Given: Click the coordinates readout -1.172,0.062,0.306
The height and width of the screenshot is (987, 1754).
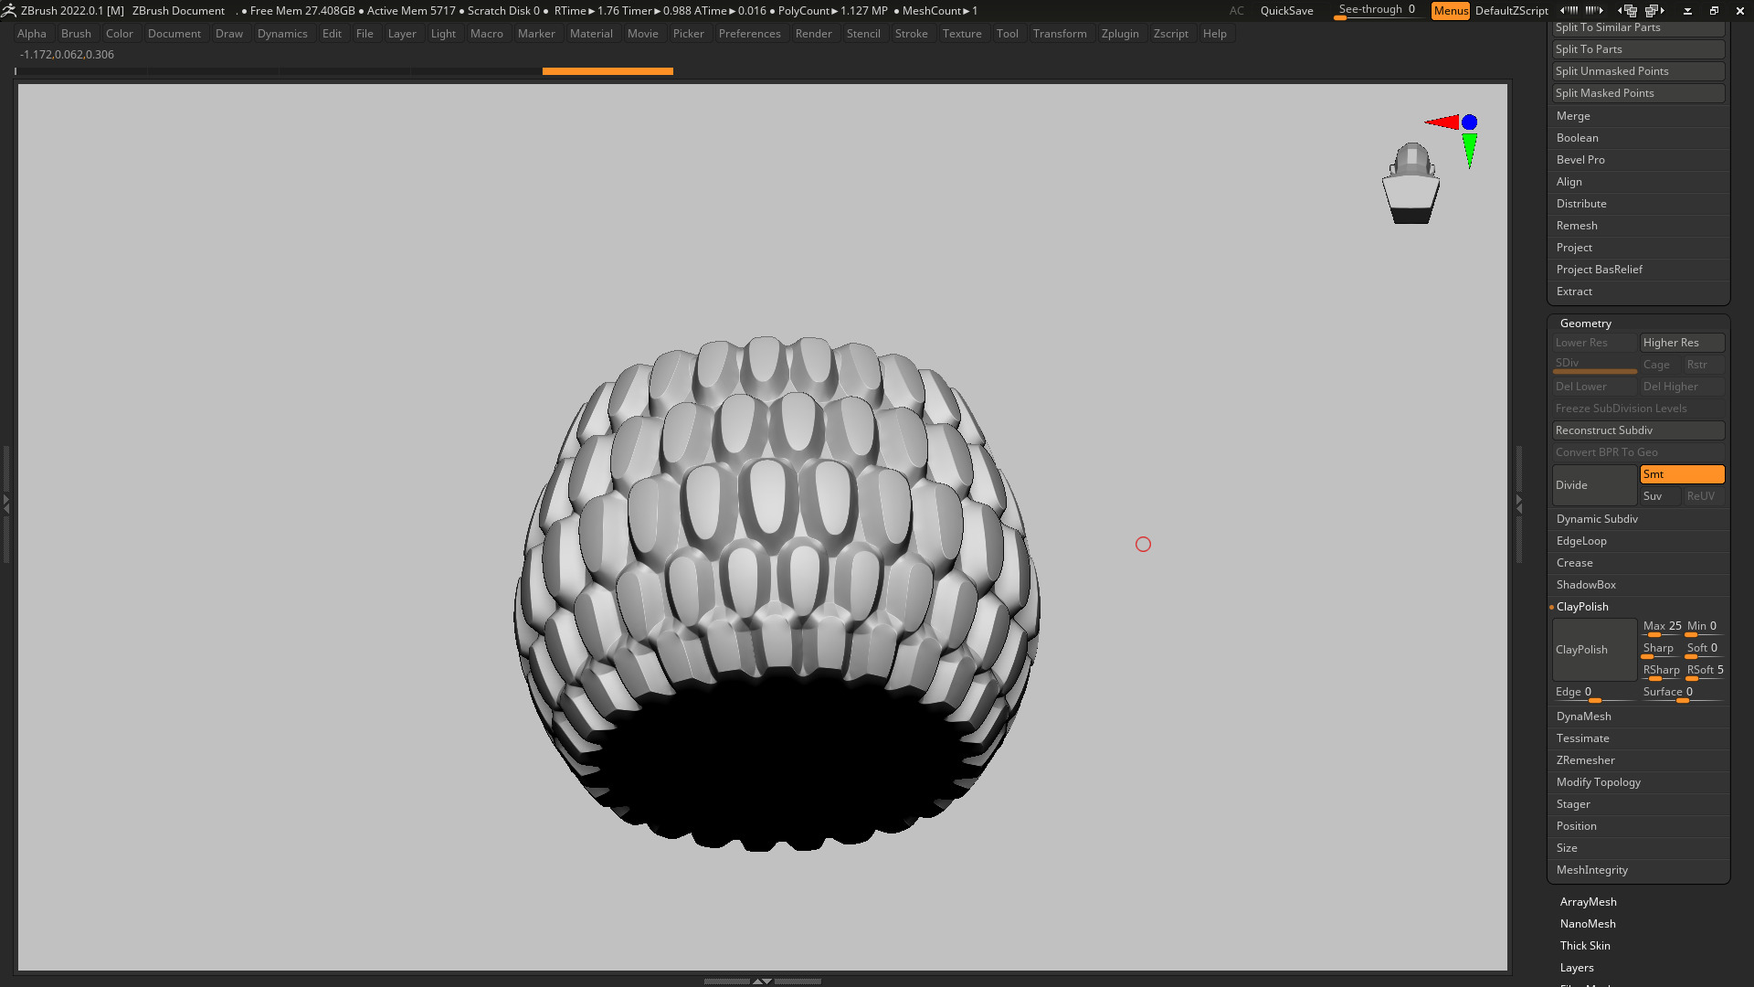Looking at the screenshot, I should [67, 55].
